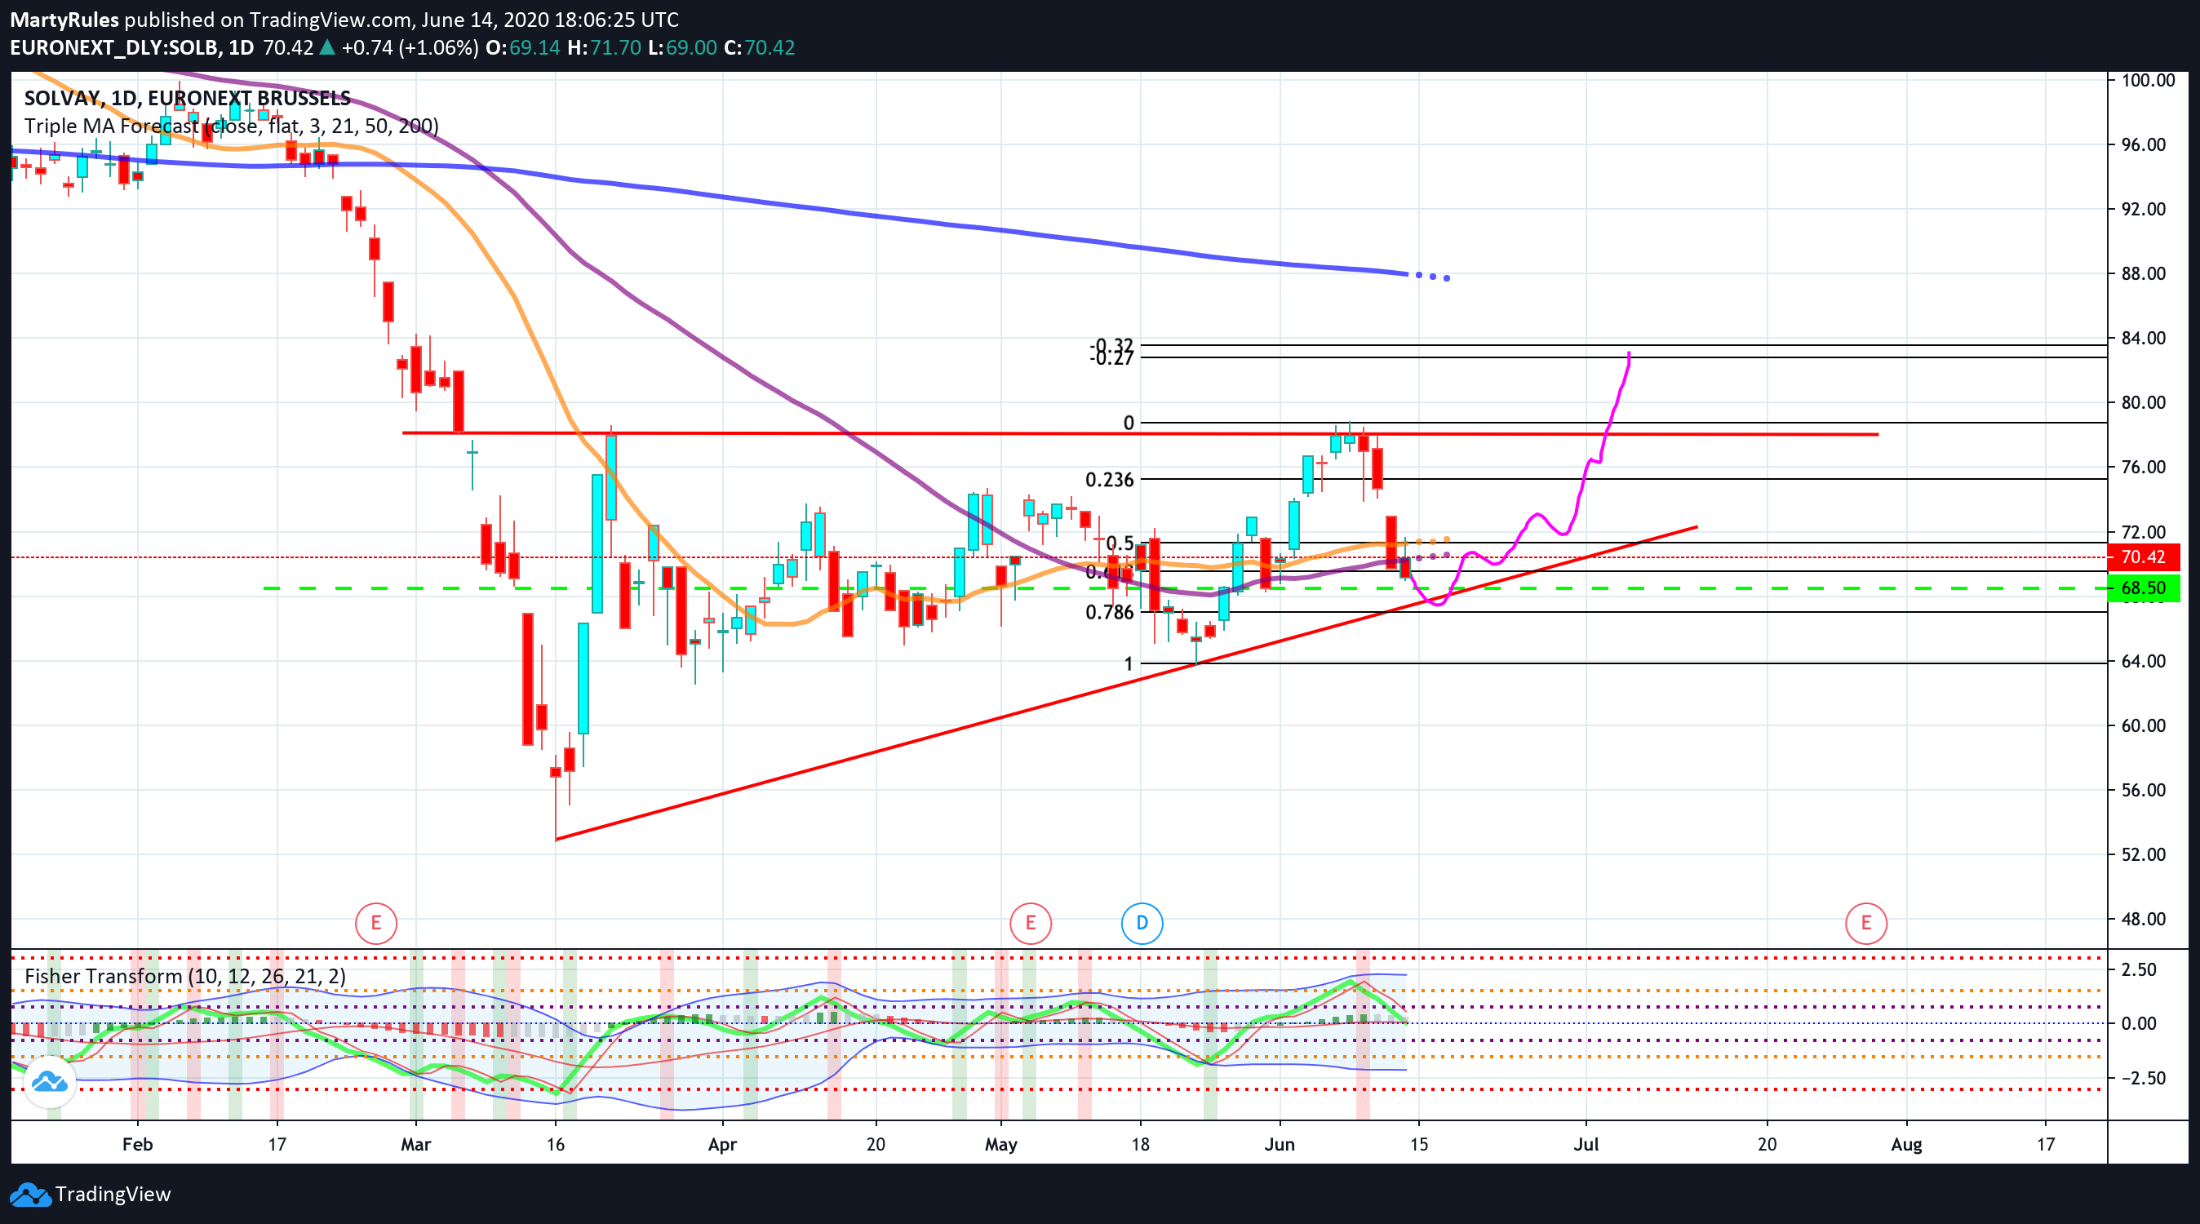
Task: Click the earnings marker in early May
Action: 1030,922
